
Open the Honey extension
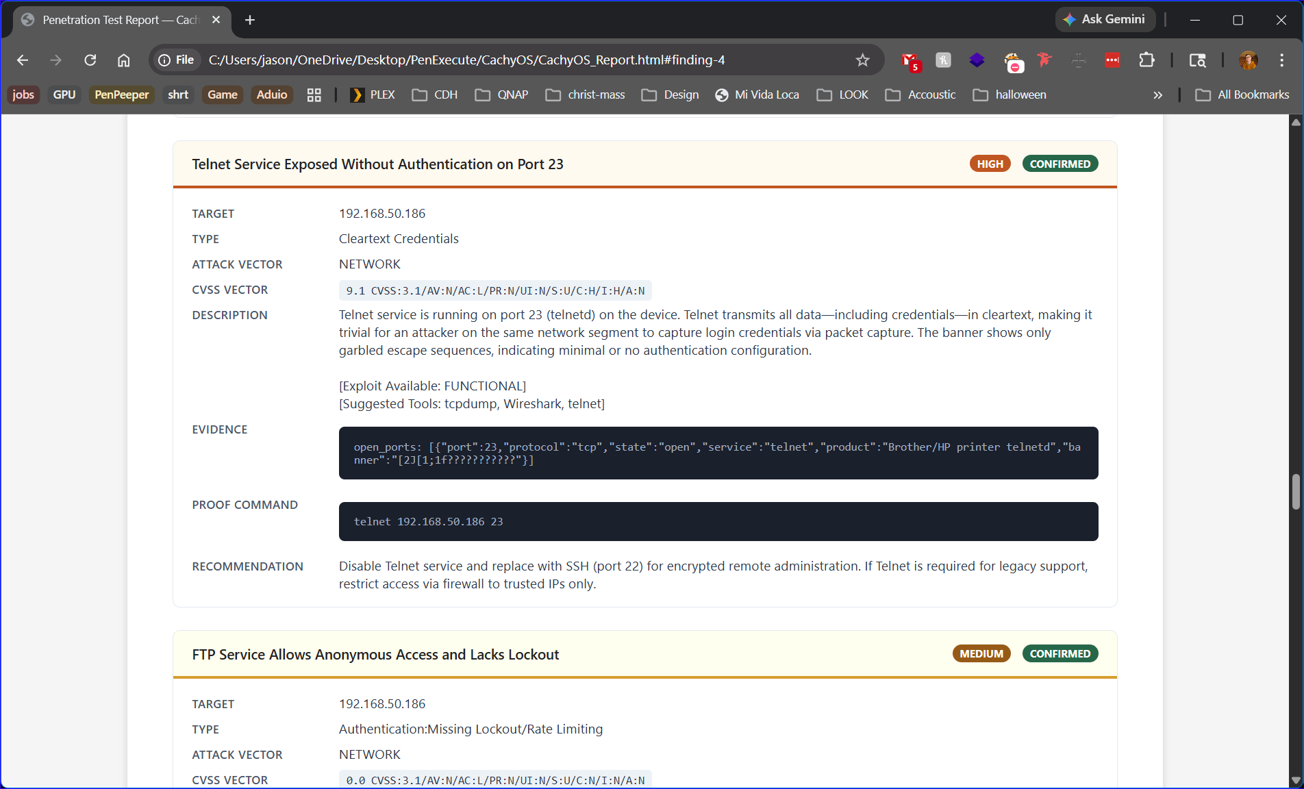click(943, 60)
